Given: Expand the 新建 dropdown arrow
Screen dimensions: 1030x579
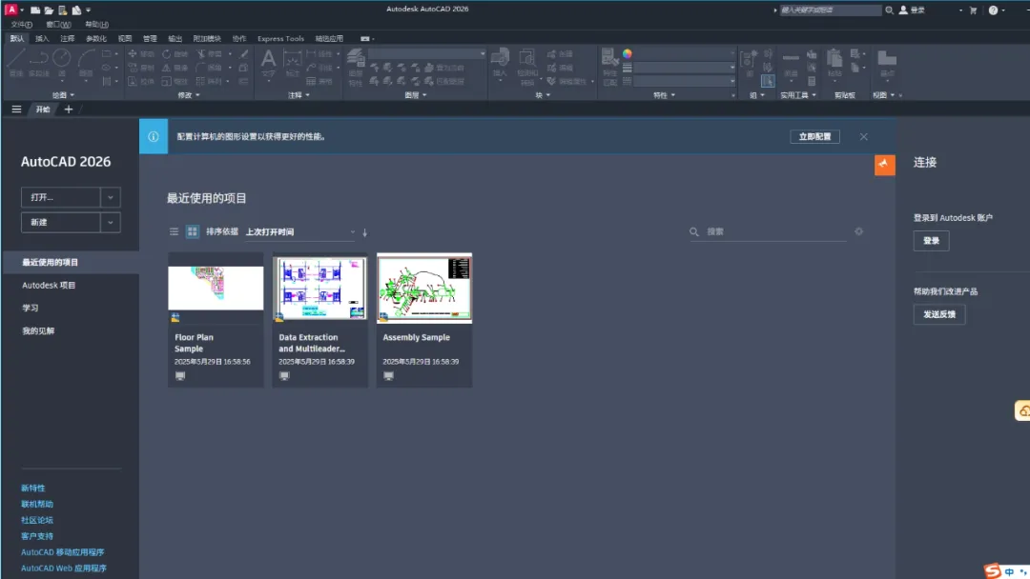Looking at the screenshot, I should pyautogui.click(x=111, y=222).
